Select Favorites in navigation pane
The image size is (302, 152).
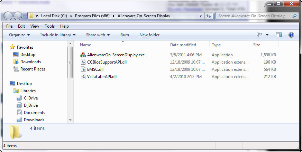point(25,47)
